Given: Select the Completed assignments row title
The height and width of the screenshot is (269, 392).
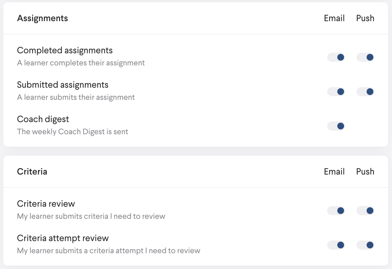Looking at the screenshot, I should (x=65, y=50).
